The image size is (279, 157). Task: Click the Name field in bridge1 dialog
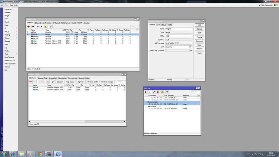[179, 29]
